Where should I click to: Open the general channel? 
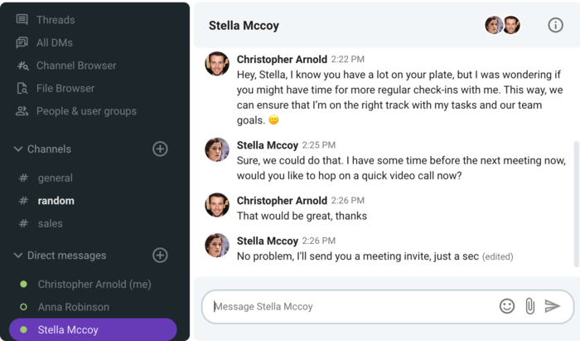(55, 178)
